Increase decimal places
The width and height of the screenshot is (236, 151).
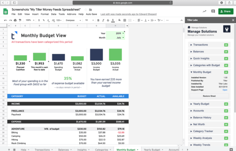(53, 20)
